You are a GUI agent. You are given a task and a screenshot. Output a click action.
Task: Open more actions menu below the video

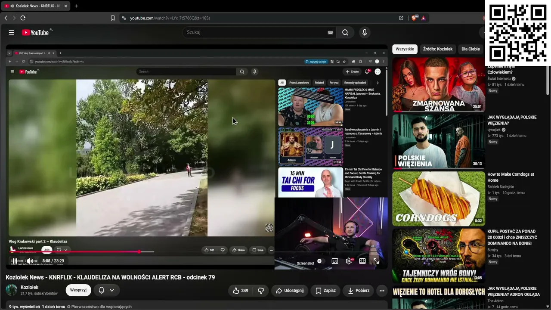pos(382,291)
